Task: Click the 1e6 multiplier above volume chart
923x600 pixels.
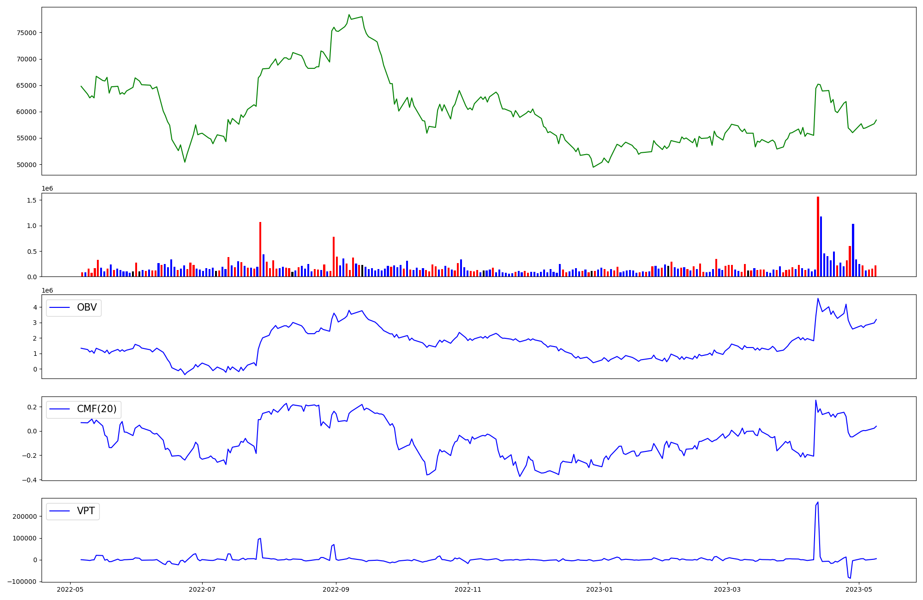Action: 48,188
